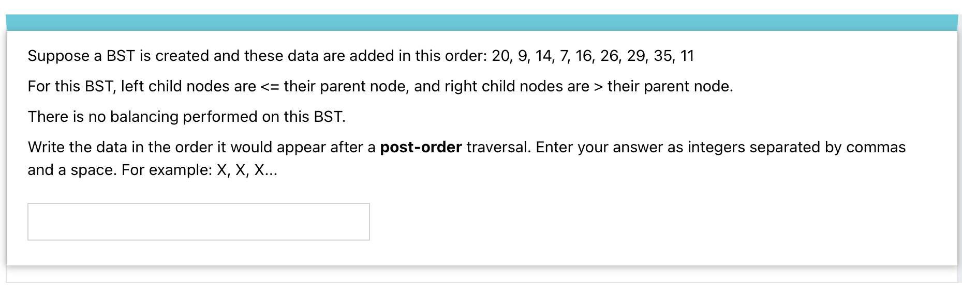The image size is (962, 301).
Task: Click the value 35 in the sequence
Action: [662, 56]
